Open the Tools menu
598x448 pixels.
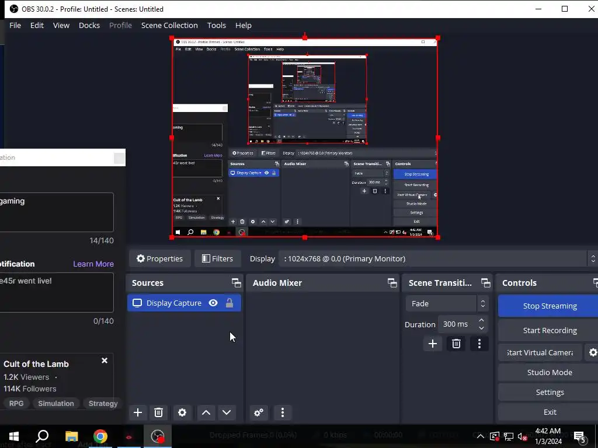216,25
